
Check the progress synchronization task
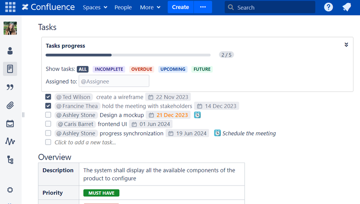coord(48,133)
